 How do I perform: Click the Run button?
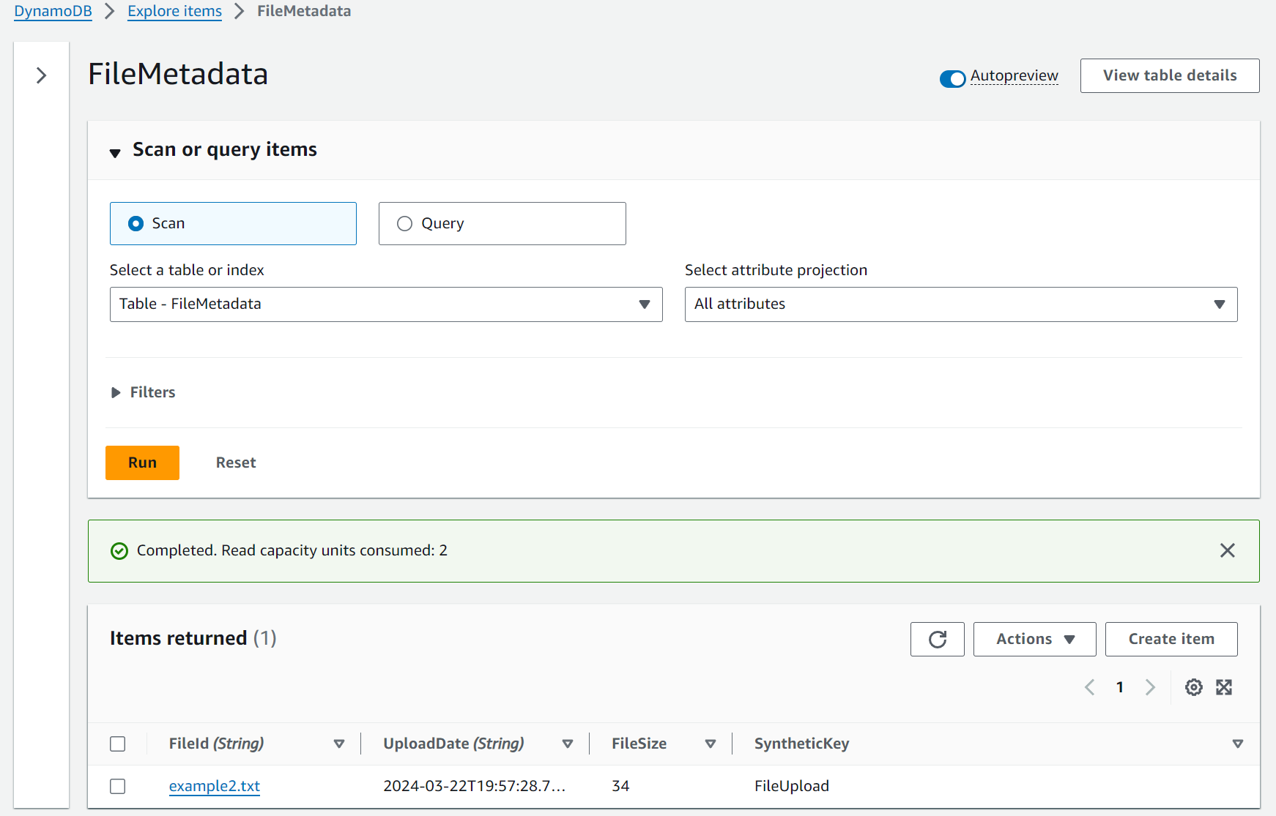[142, 463]
